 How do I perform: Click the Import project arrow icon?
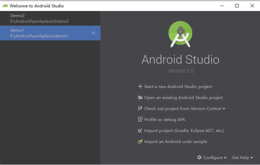[x=140, y=130]
